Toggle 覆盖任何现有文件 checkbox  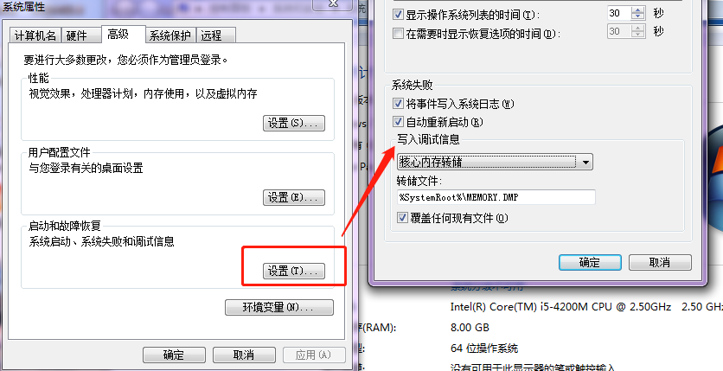point(402,218)
